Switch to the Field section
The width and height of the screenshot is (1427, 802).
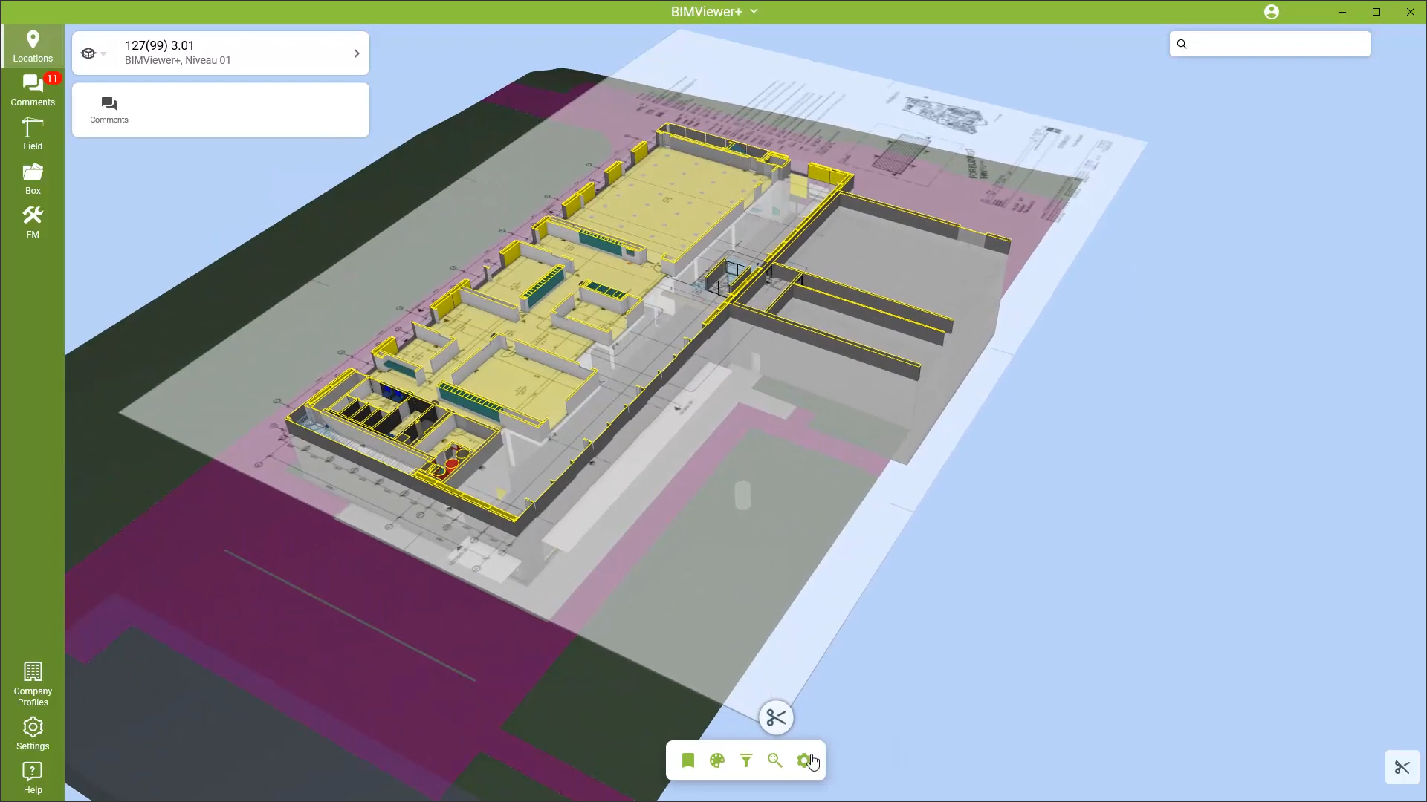point(33,134)
